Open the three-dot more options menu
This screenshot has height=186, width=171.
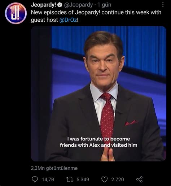(x=163, y=5)
